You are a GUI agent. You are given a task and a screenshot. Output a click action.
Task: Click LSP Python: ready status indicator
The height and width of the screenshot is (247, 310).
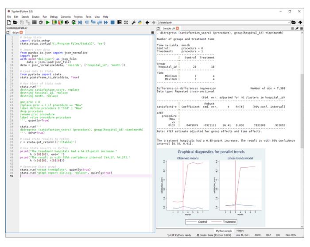(x=179, y=235)
